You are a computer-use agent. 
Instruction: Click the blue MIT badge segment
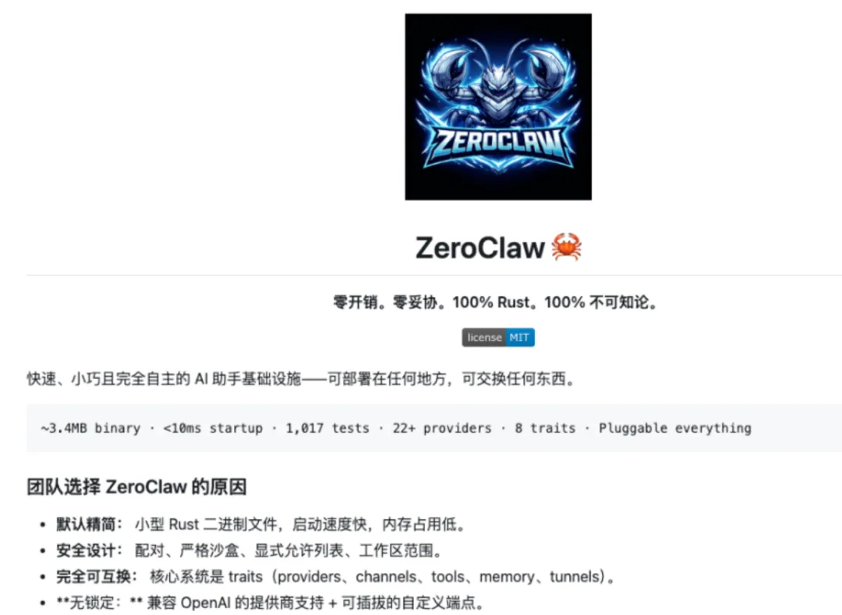pyautogui.click(x=520, y=338)
